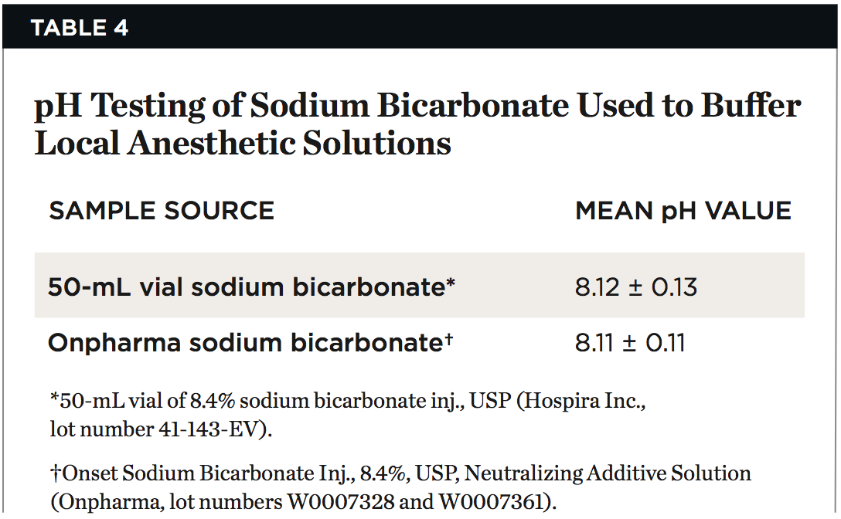Click the TABLE 4 header label
The image size is (841, 519).
pyautogui.click(x=79, y=29)
